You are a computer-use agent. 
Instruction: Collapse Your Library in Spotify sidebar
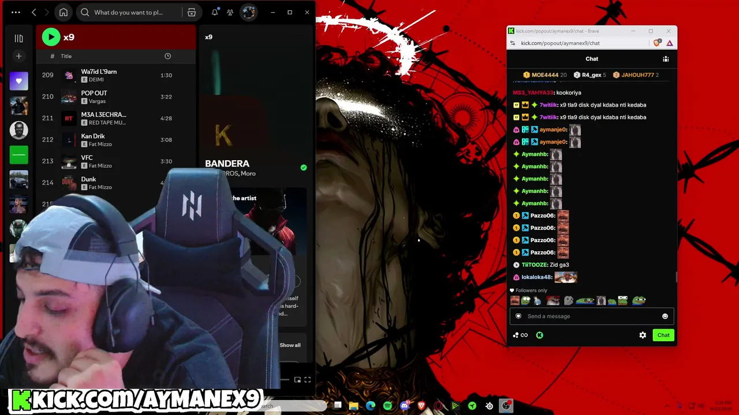[18, 39]
